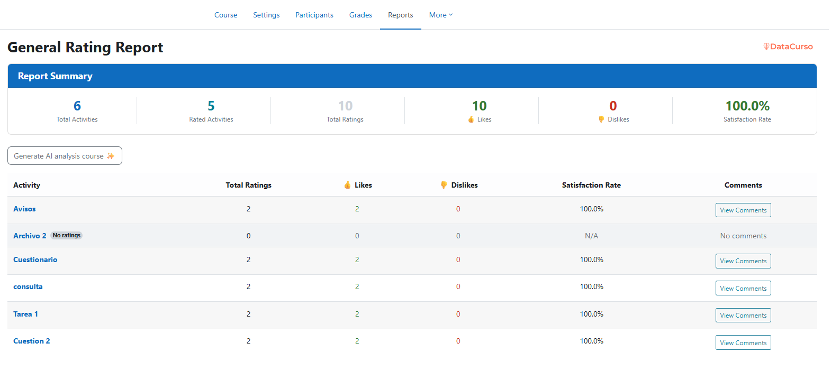
Task: Click sparkle icon on Generate AI button
Action: click(111, 156)
